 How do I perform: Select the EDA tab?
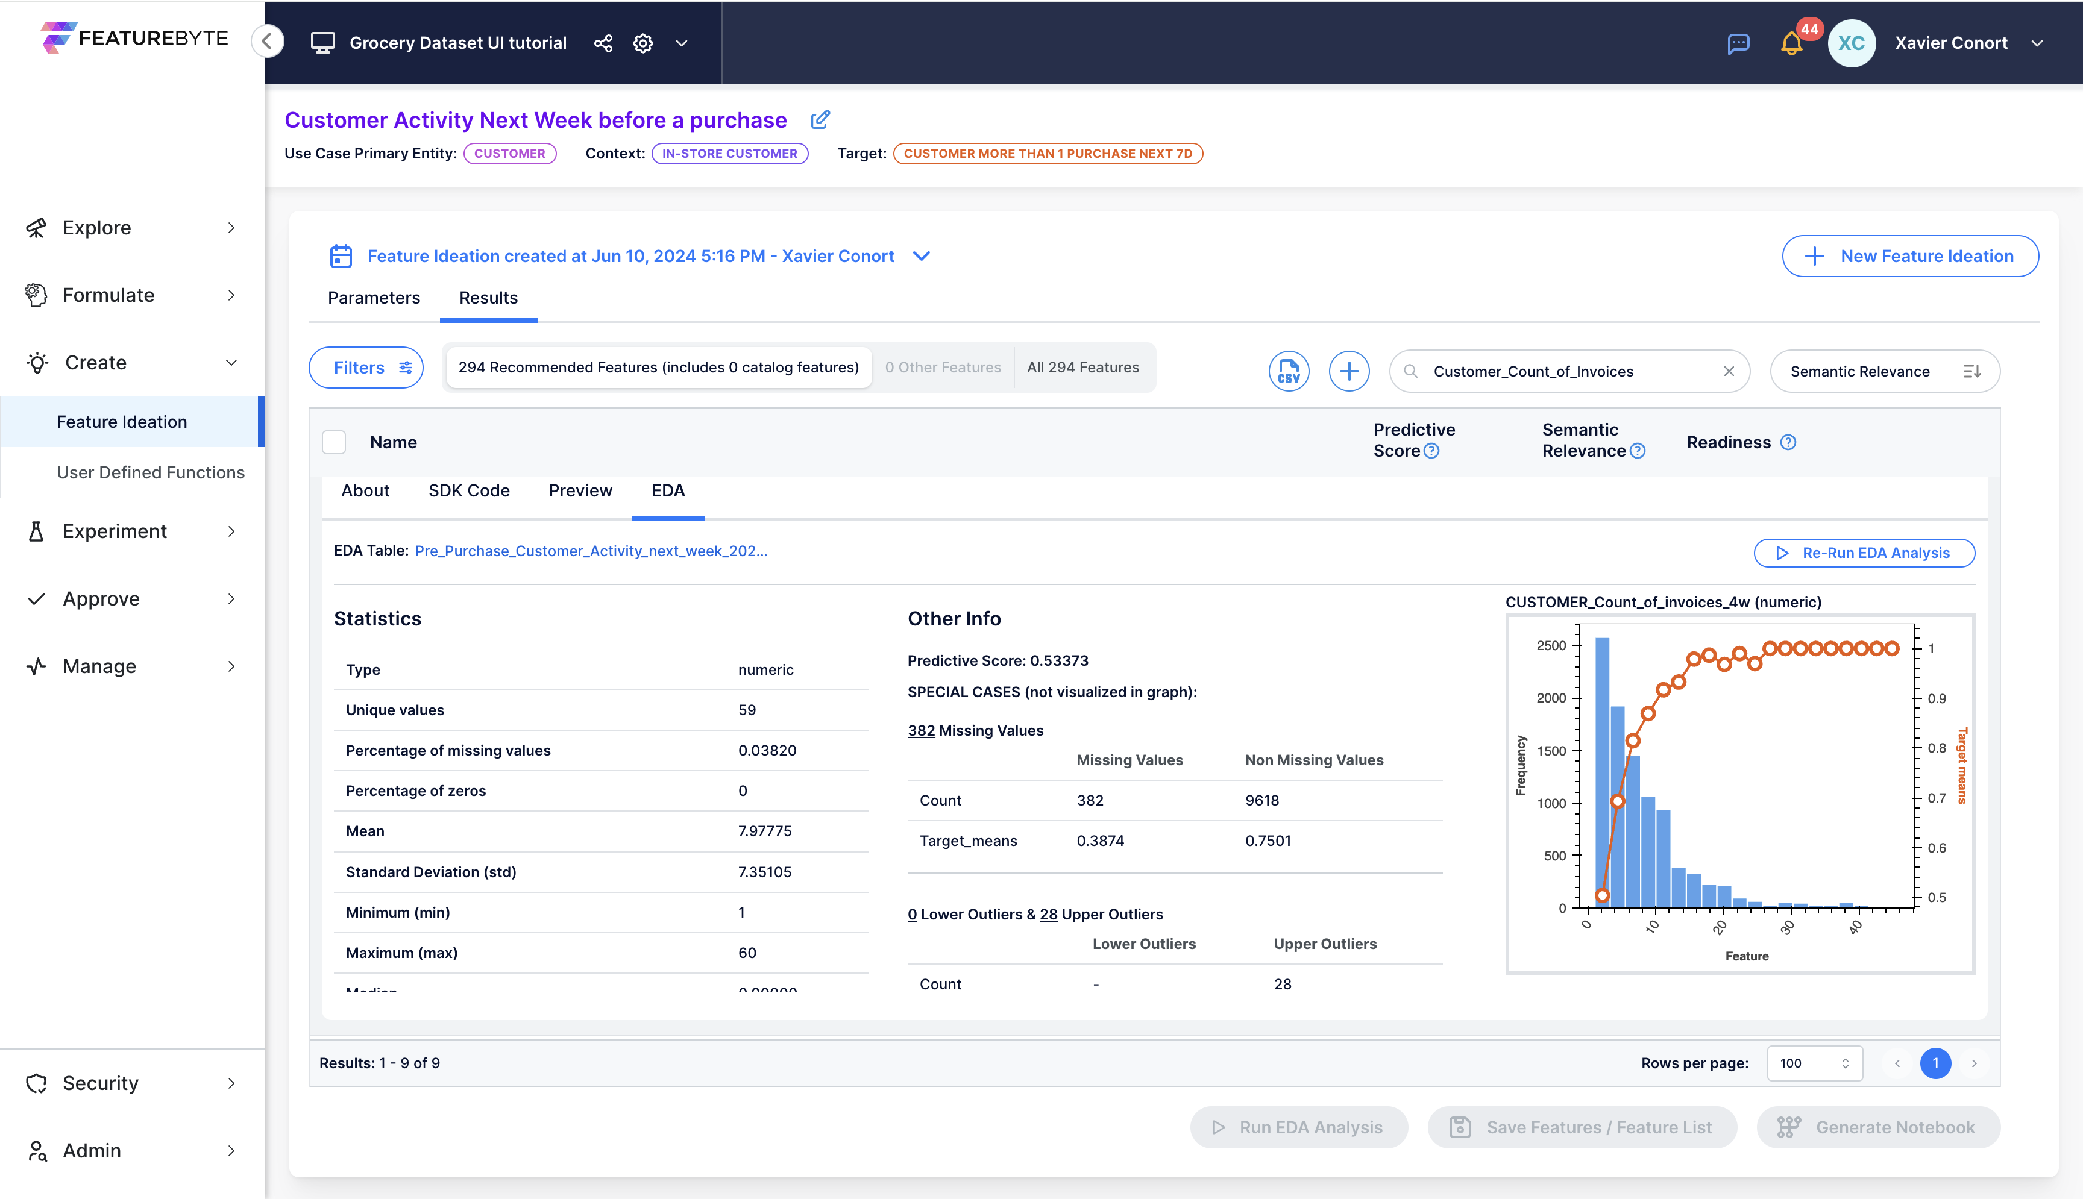pos(668,491)
